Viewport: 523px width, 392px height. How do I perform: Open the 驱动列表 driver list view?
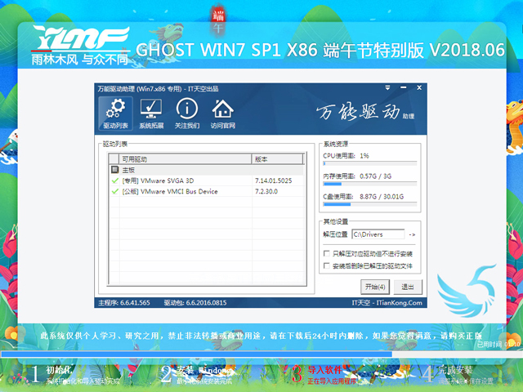tap(115, 114)
